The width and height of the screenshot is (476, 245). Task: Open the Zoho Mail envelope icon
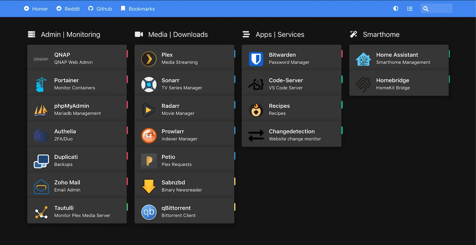coord(41,187)
